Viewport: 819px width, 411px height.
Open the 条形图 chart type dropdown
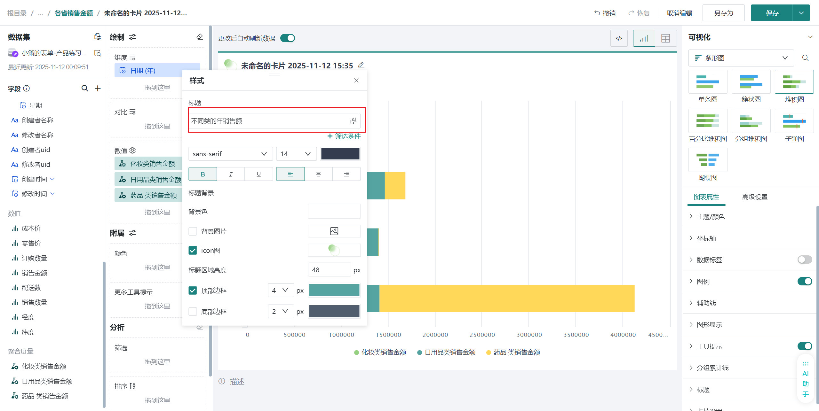tap(741, 58)
